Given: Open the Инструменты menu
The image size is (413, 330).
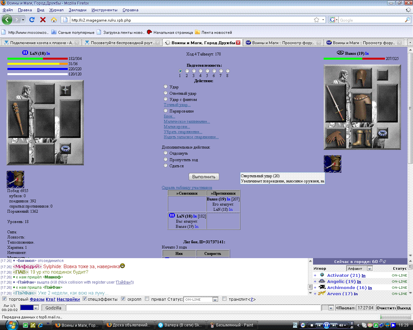Looking at the screenshot, I should pyautogui.click(x=105, y=10).
